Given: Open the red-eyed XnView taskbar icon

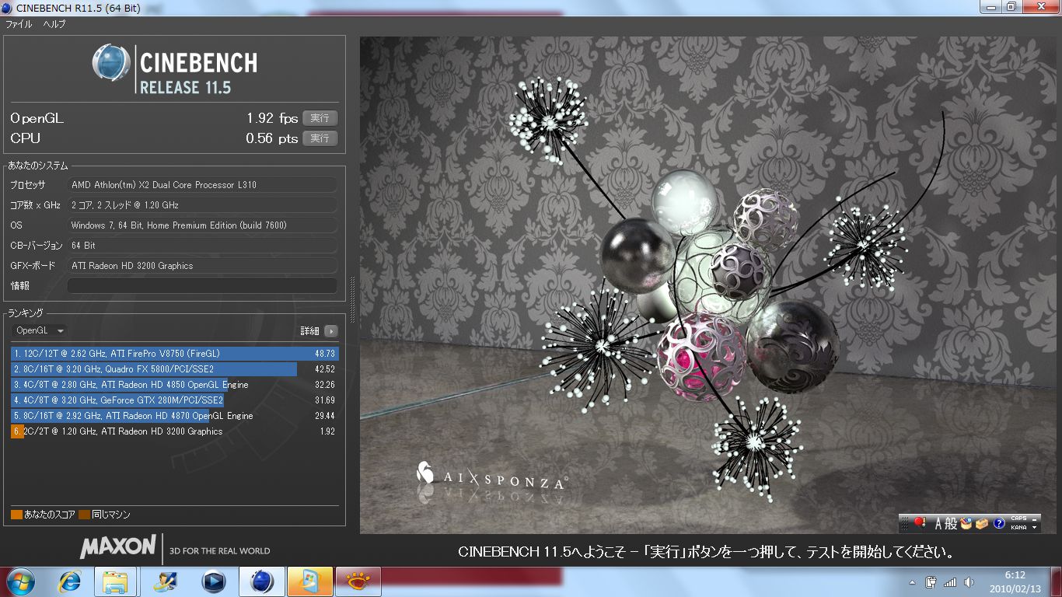Looking at the screenshot, I should coord(358,581).
